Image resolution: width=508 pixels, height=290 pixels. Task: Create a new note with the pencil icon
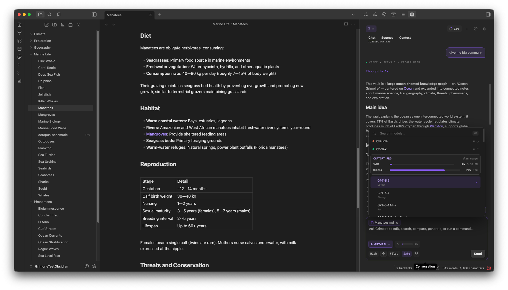(46, 25)
